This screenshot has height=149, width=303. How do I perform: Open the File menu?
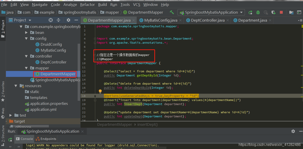[4, 5]
